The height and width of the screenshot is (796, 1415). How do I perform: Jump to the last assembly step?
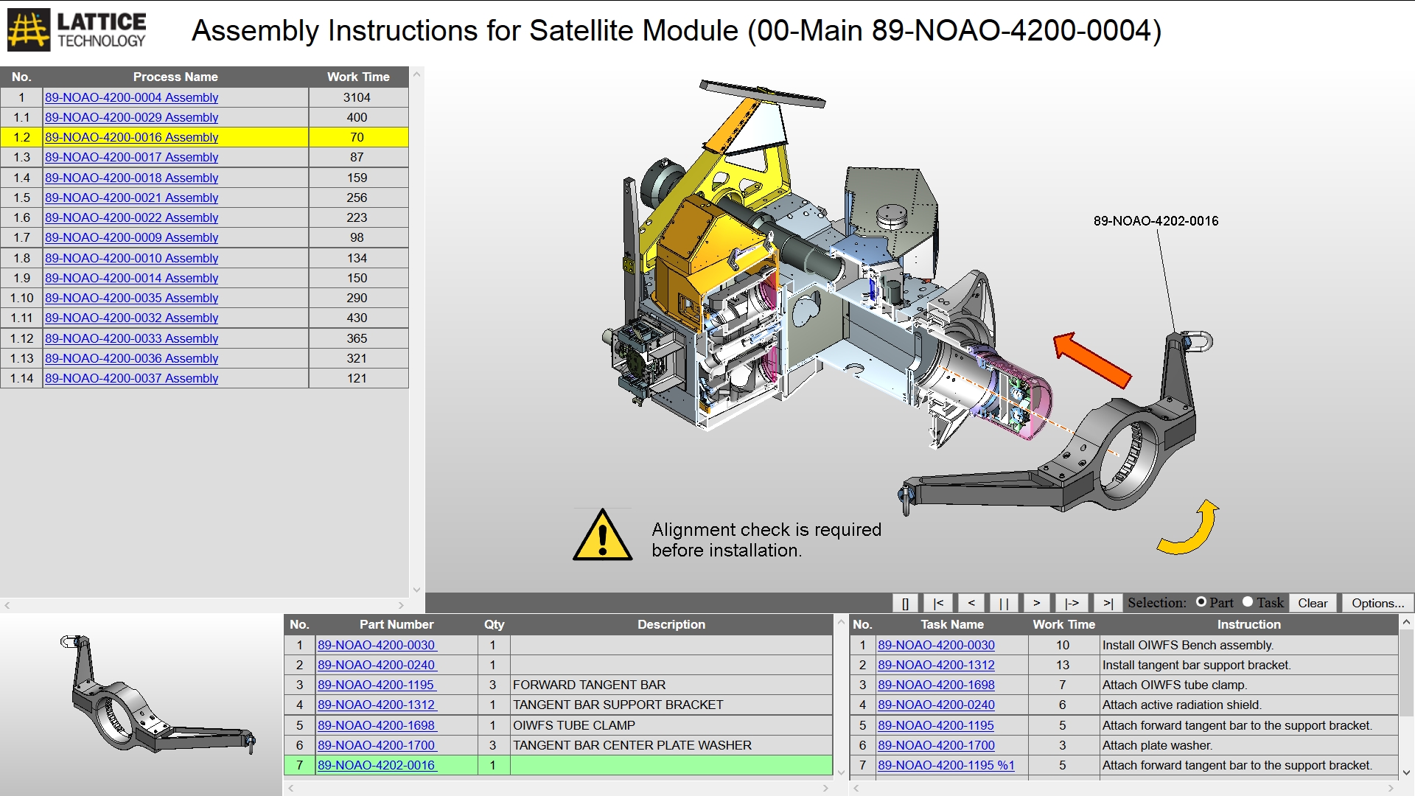(x=1108, y=603)
